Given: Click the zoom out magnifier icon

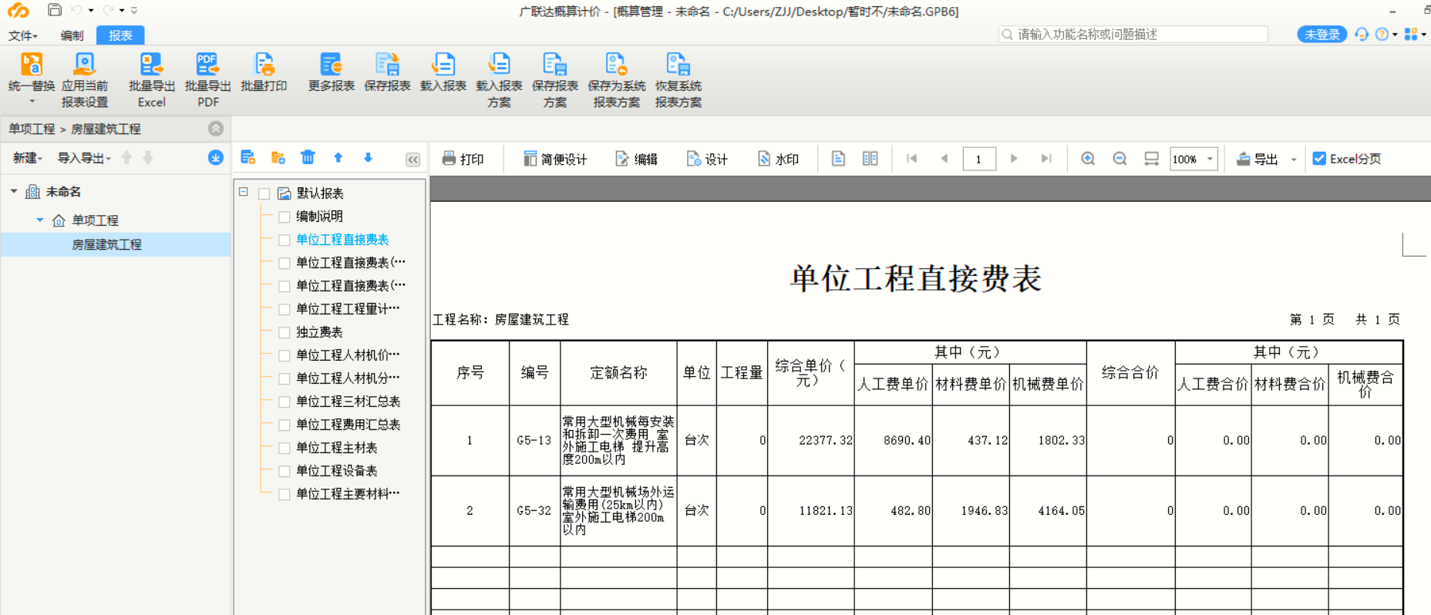Looking at the screenshot, I should coord(1120,159).
